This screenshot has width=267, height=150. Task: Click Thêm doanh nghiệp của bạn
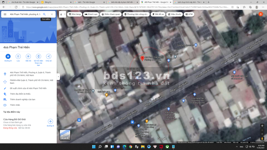[x=28, y=100]
